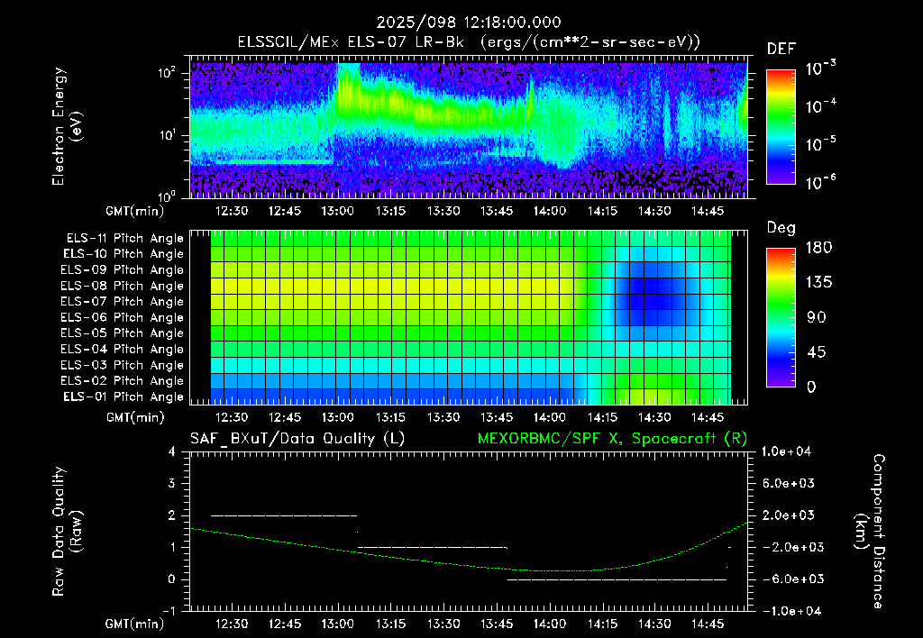Image resolution: width=923 pixels, height=638 pixels.
Task: Click the Deg color bar label
Action: coord(781,228)
